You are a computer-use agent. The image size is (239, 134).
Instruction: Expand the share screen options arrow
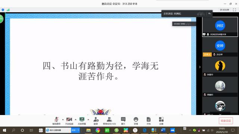88,119
